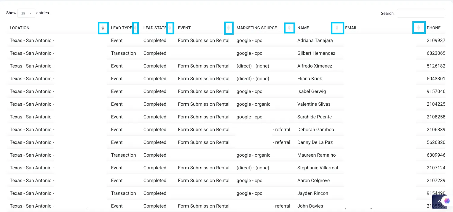Select "google - cpc" in Adriana Tanajara's row
The image size is (453, 212).
pos(249,41)
